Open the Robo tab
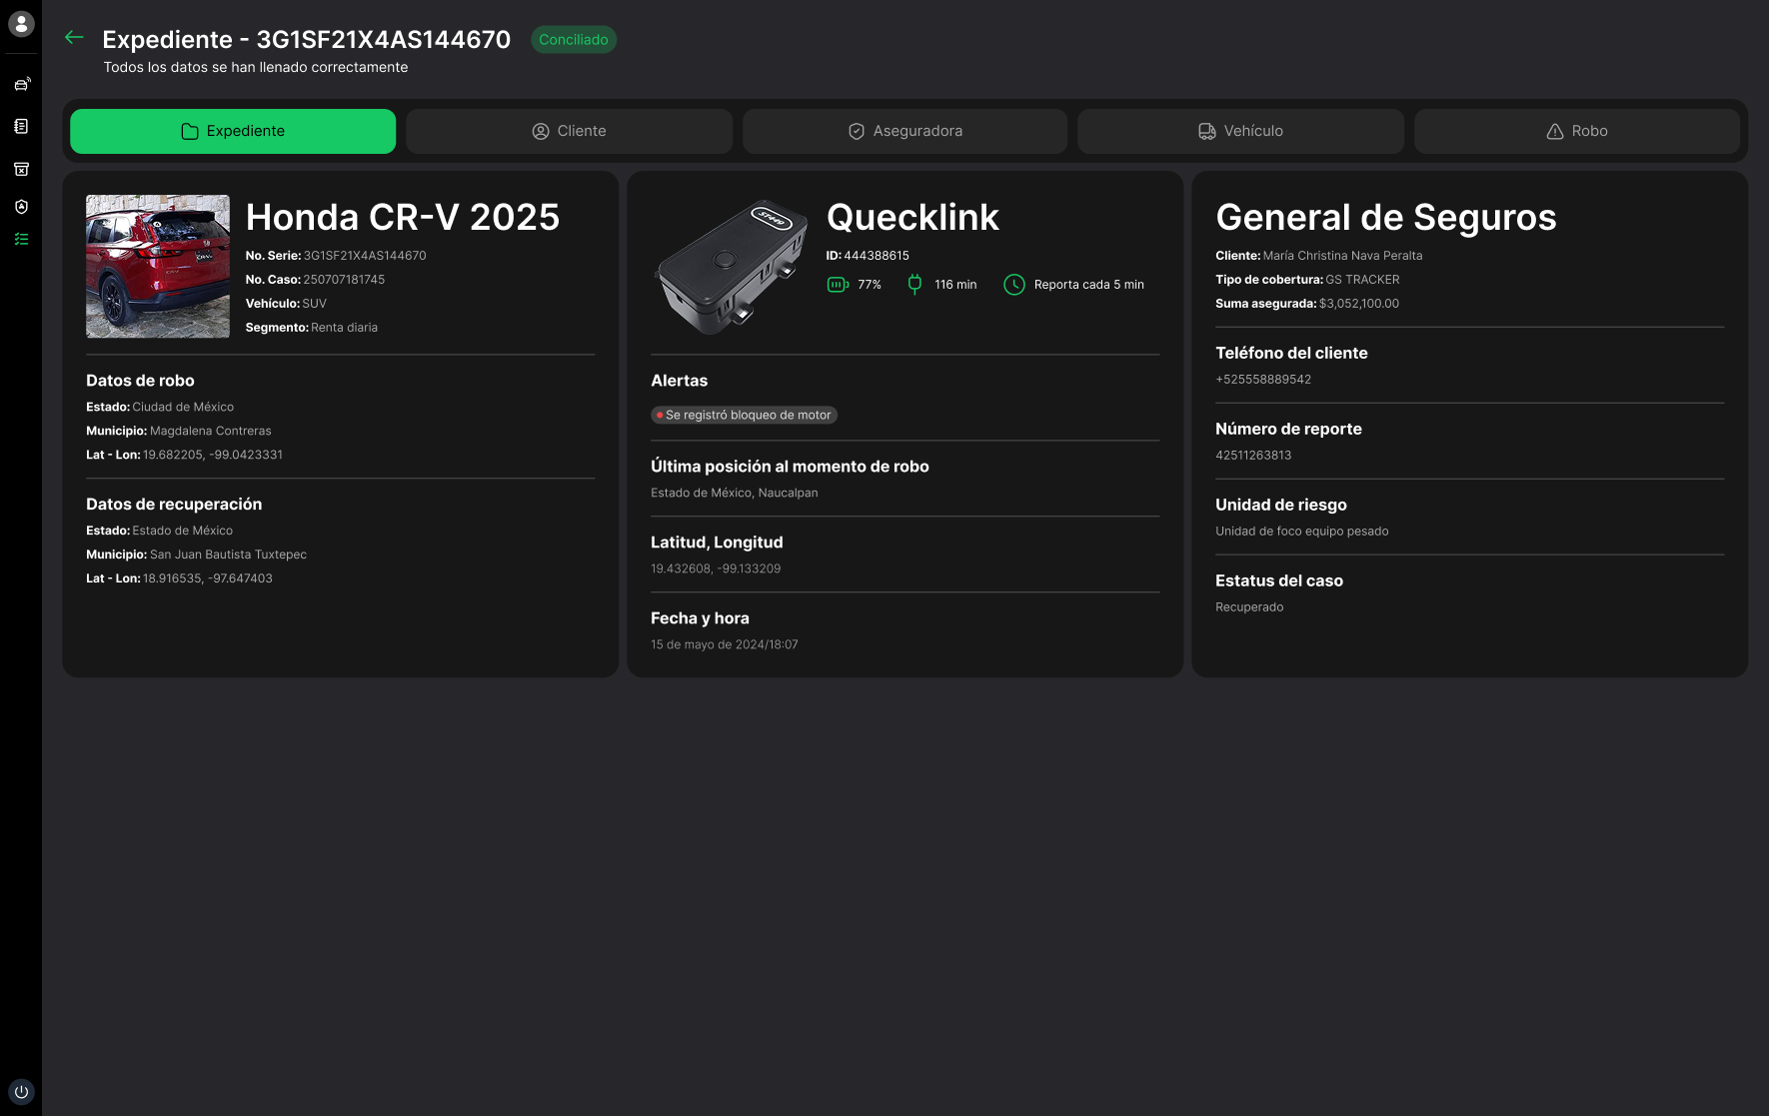 tap(1577, 131)
